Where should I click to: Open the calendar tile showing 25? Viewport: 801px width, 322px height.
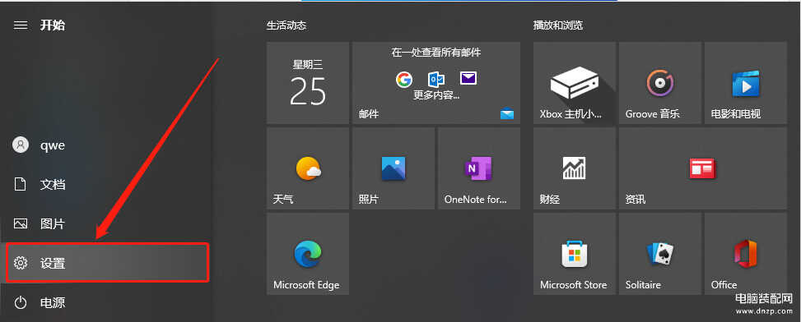click(308, 83)
